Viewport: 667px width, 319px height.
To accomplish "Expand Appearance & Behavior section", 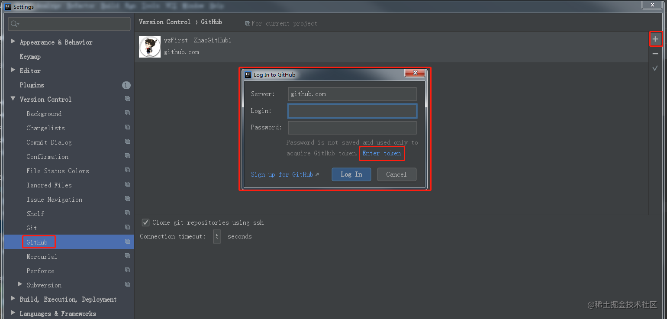I will click(x=13, y=42).
